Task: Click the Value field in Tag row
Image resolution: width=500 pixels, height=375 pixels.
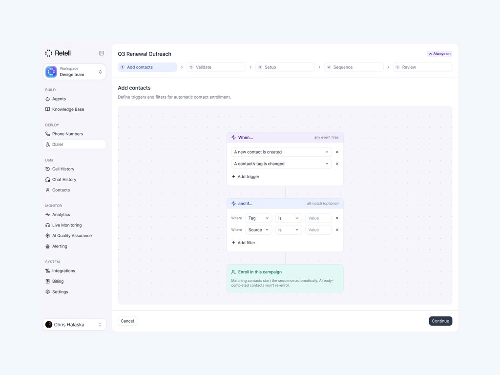Action: click(x=318, y=218)
